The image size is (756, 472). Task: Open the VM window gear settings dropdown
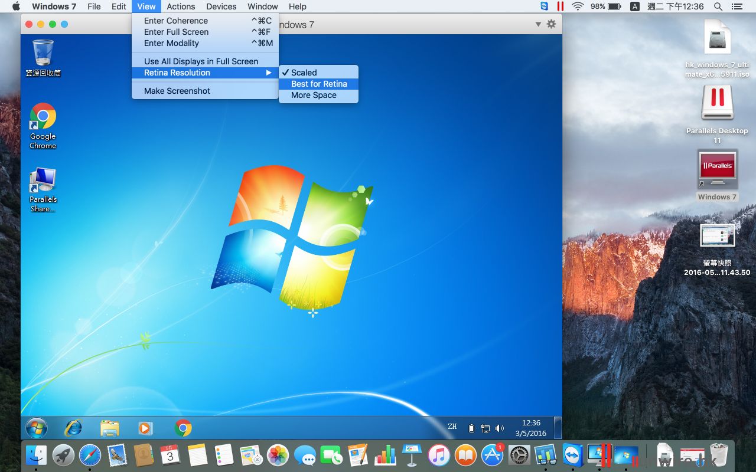click(x=551, y=24)
